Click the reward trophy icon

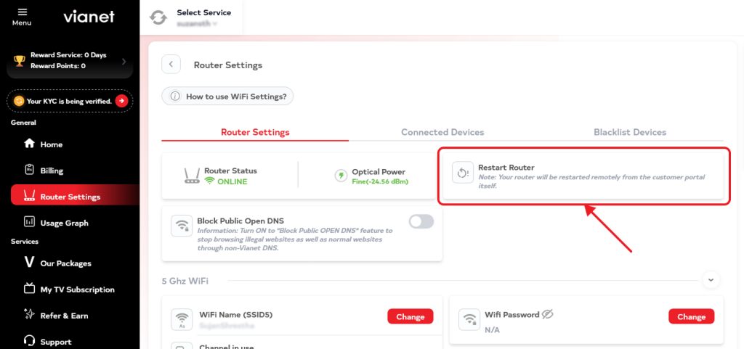[20, 61]
